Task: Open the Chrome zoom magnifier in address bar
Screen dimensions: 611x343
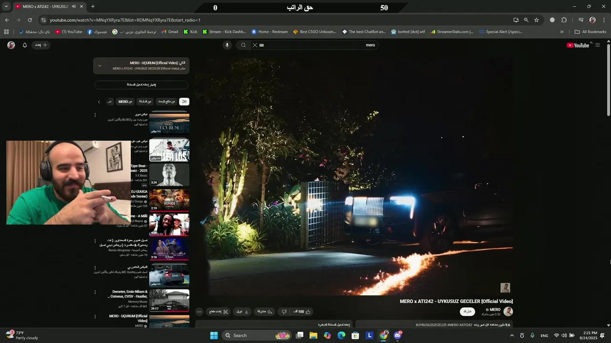Action: 526,20
